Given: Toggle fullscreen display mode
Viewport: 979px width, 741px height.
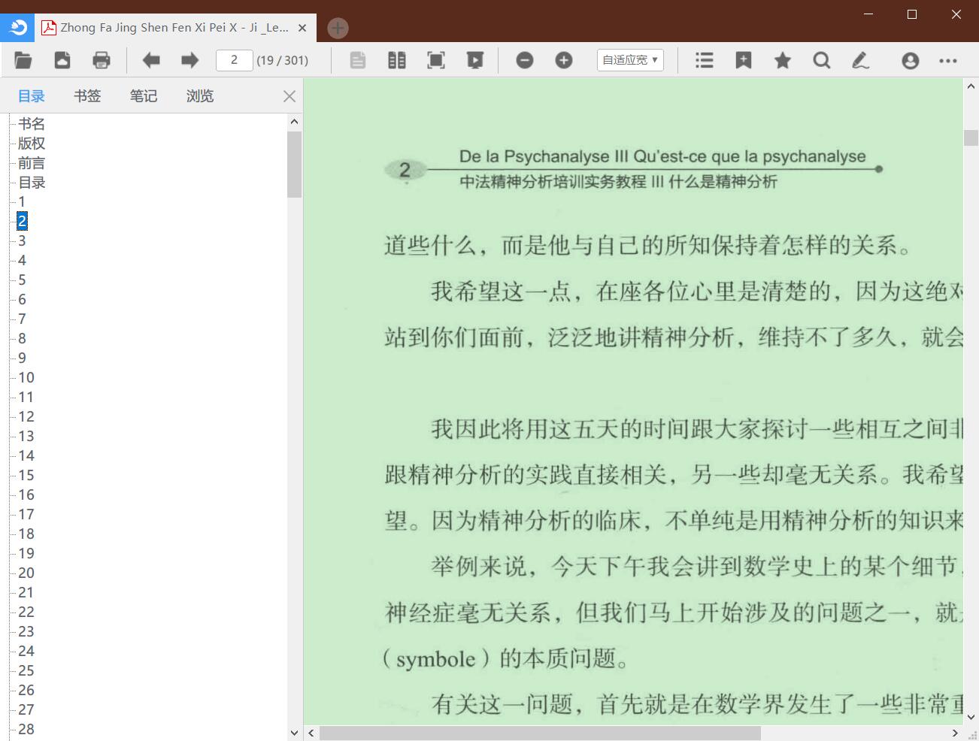Looking at the screenshot, I should [x=436, y=60].
